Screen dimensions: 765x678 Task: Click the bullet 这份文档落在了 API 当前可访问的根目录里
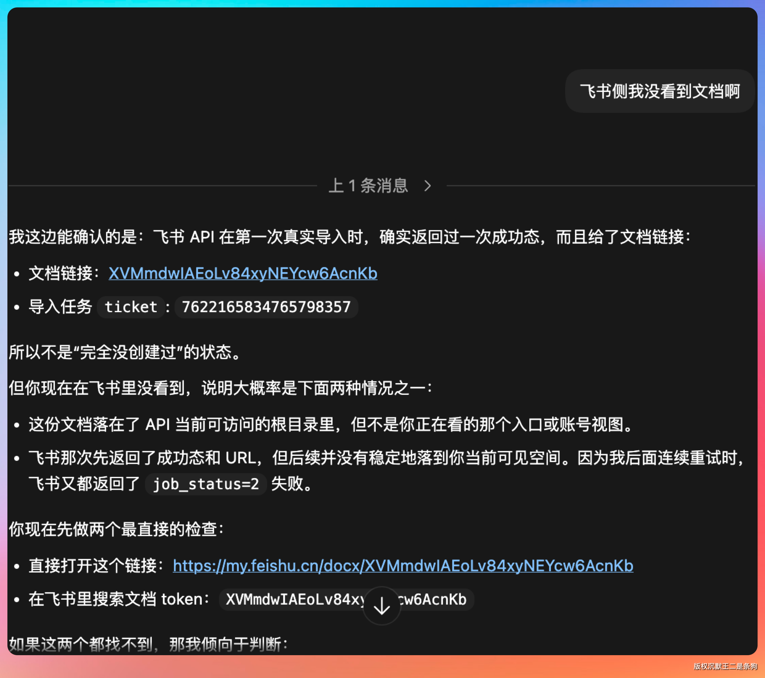tap(331, 424)
